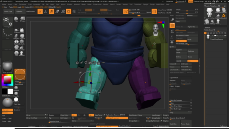Open the Preferences menu
Image resolution: width=229 pixels, height=129 pixels.
pyautogui.click(x=97, y=4)
